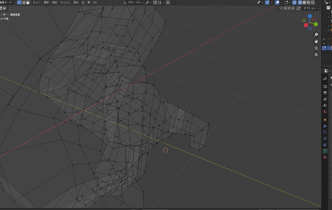The width and height of the screenshot is (332, 210).
Task: Open the 選択 menu
Action: tap(46, 2)
